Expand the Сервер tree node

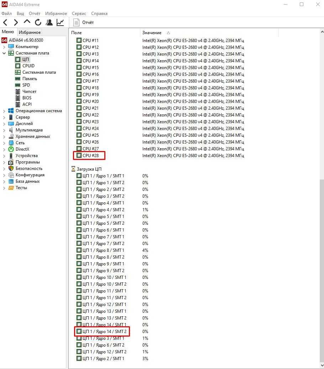tap(4, 117)
